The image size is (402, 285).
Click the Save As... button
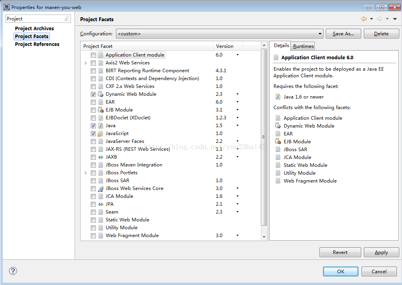[343, 33]
